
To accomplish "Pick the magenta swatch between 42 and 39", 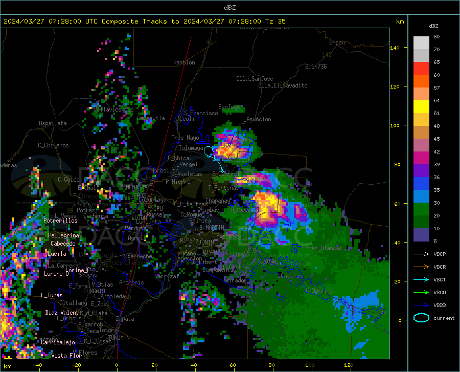I will tap(421, 158).
